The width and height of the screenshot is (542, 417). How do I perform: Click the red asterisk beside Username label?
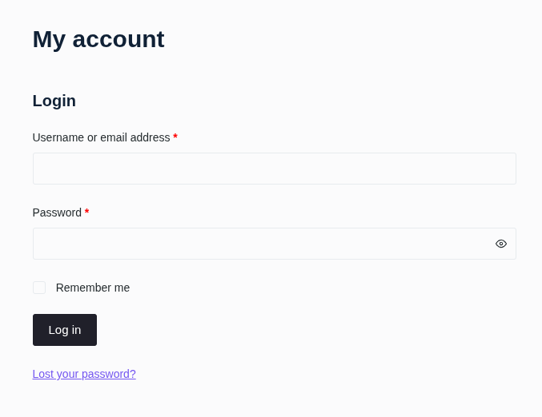point(175,137)
